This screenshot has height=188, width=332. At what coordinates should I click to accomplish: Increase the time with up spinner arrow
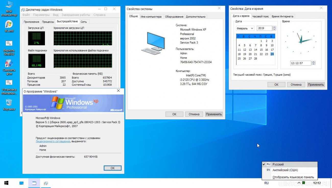point(314,62)
